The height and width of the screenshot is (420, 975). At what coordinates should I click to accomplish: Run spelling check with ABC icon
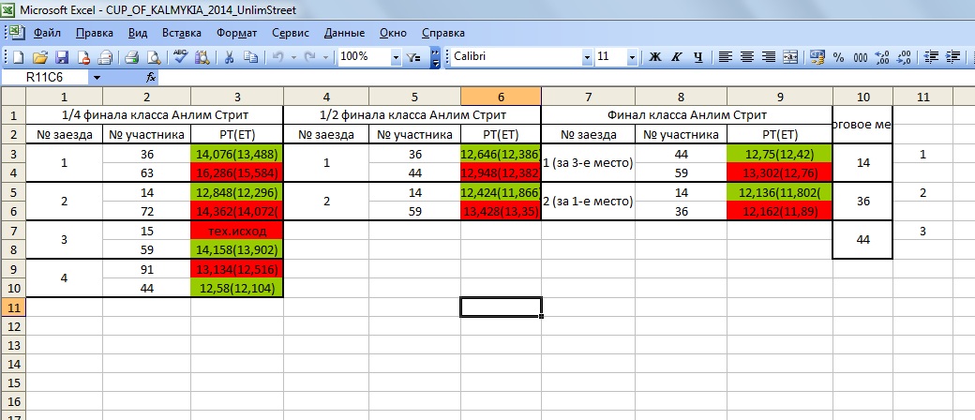(181, 57)
